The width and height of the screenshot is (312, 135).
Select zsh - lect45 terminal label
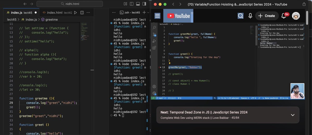click(130, 12)
